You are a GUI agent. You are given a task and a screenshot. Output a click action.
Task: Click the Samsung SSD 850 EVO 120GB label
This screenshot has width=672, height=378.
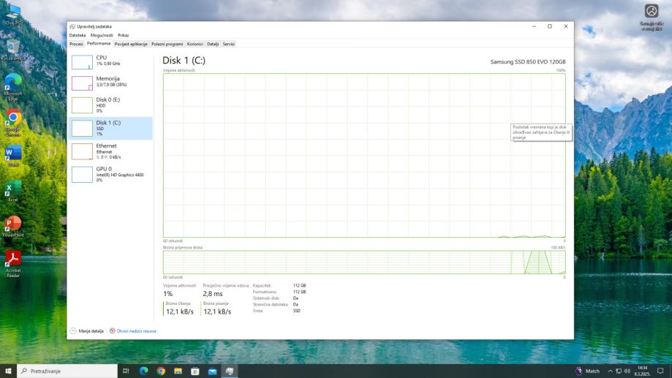pyautogui.click(x=528, y=61)
